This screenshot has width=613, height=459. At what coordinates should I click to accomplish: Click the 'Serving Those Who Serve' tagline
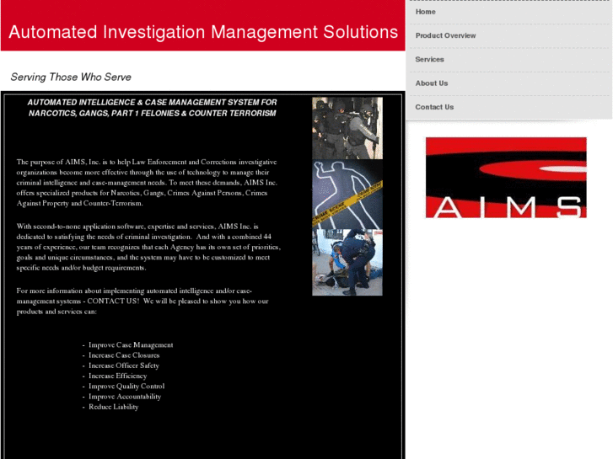71,77
